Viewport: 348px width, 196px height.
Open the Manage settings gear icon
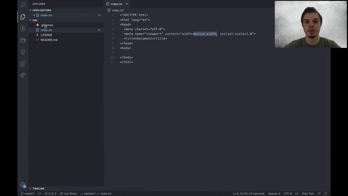point(23,185)
